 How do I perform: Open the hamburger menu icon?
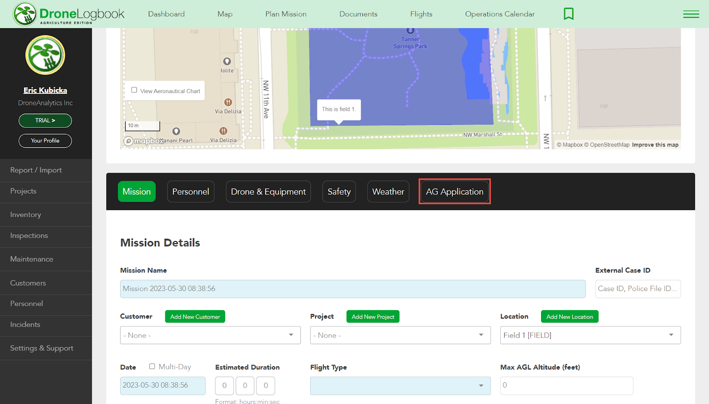(x=691, y=14)
